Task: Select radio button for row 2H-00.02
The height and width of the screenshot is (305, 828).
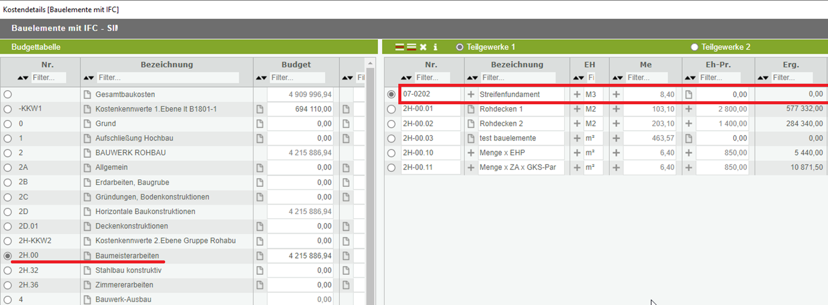Action: pyautogui.click(x=392, y=124)
